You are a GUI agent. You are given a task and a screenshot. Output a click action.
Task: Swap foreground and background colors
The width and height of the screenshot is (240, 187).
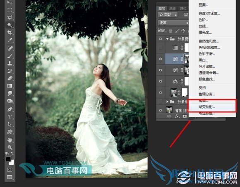12,153
